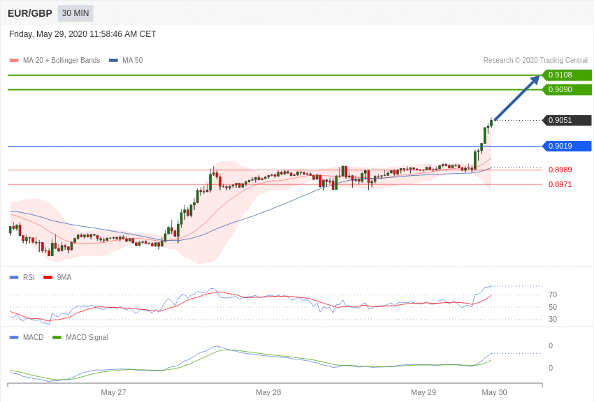Click the EUR/GBP pair title
This screenshot has height=402, width=594.
[x=30, y=13]
